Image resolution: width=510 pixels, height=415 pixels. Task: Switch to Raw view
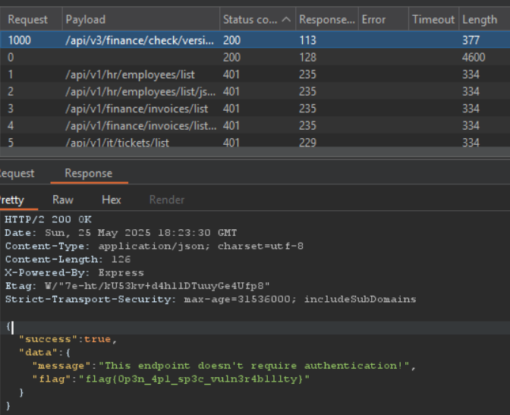(x=63, y=200)
